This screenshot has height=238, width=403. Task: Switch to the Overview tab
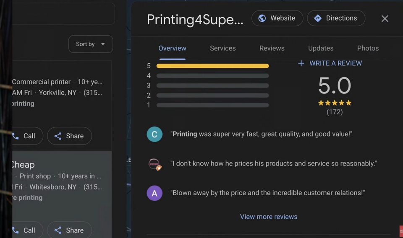point(172,48)
